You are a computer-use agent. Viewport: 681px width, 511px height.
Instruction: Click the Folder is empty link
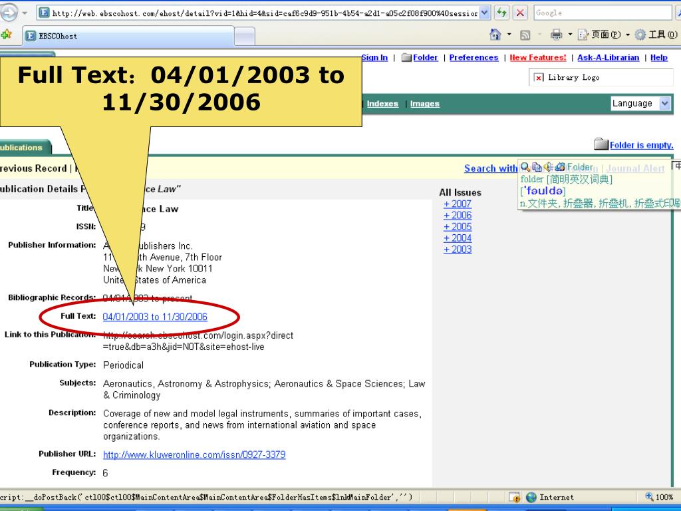(642, 145)
